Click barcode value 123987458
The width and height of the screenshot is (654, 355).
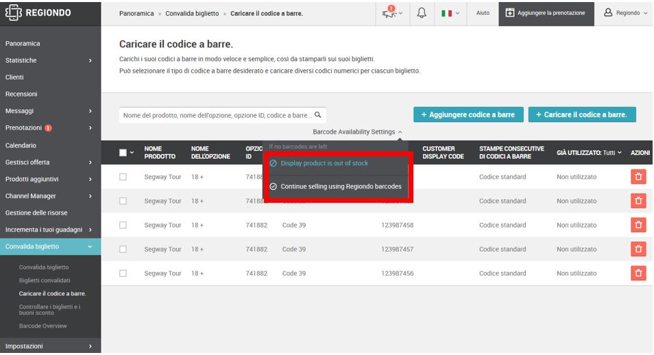pos(397,225)
